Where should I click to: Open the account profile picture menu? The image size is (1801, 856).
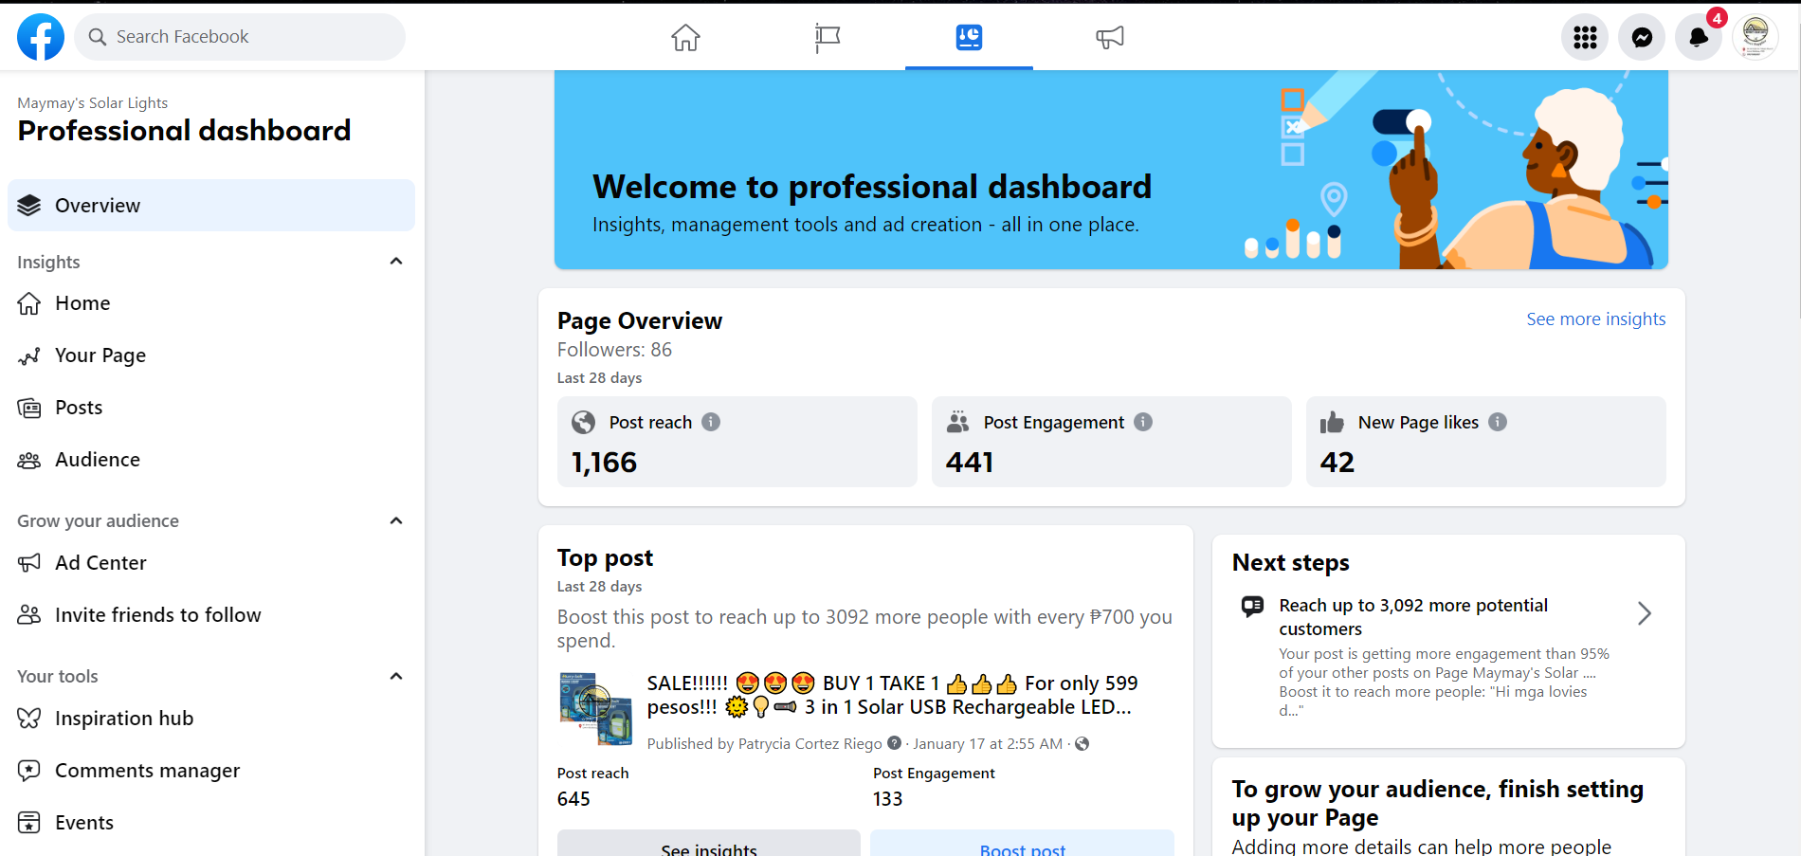[x=1756, y=37]
